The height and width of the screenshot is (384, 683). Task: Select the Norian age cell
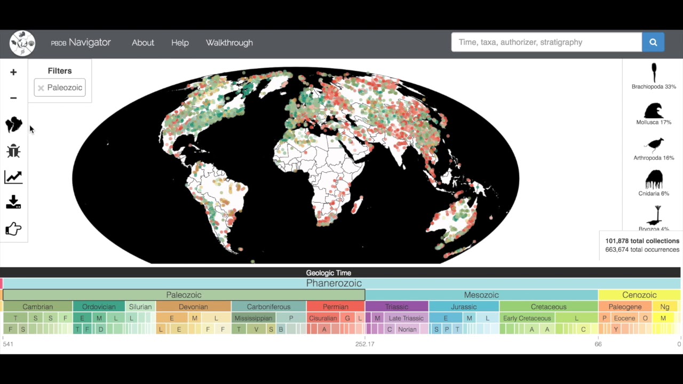407,330
